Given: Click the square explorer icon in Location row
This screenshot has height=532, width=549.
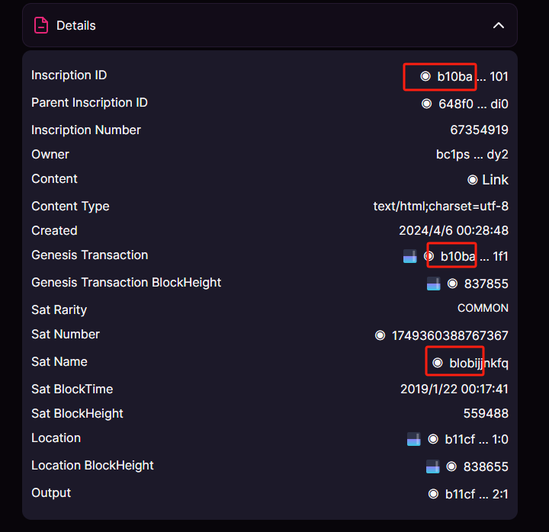Looking at the screenshot, I should pyautogui.click(x=414, y=439).
